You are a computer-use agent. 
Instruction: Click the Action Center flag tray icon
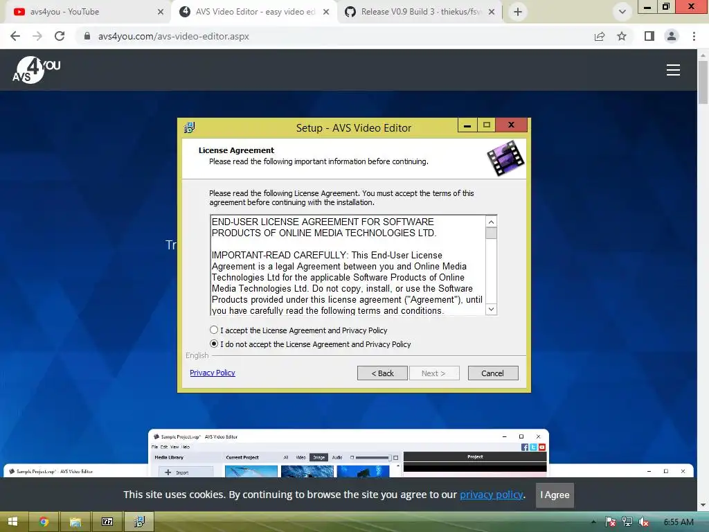610,522
